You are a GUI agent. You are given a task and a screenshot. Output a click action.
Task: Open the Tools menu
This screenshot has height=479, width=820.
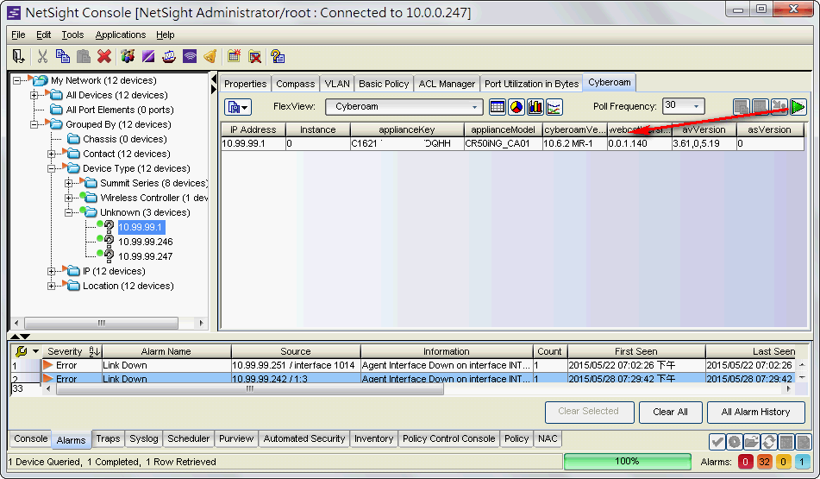click(x=72, y=35)
